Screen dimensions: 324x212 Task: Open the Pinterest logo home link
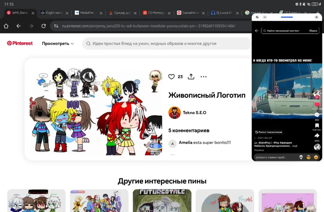coord(20,43)
